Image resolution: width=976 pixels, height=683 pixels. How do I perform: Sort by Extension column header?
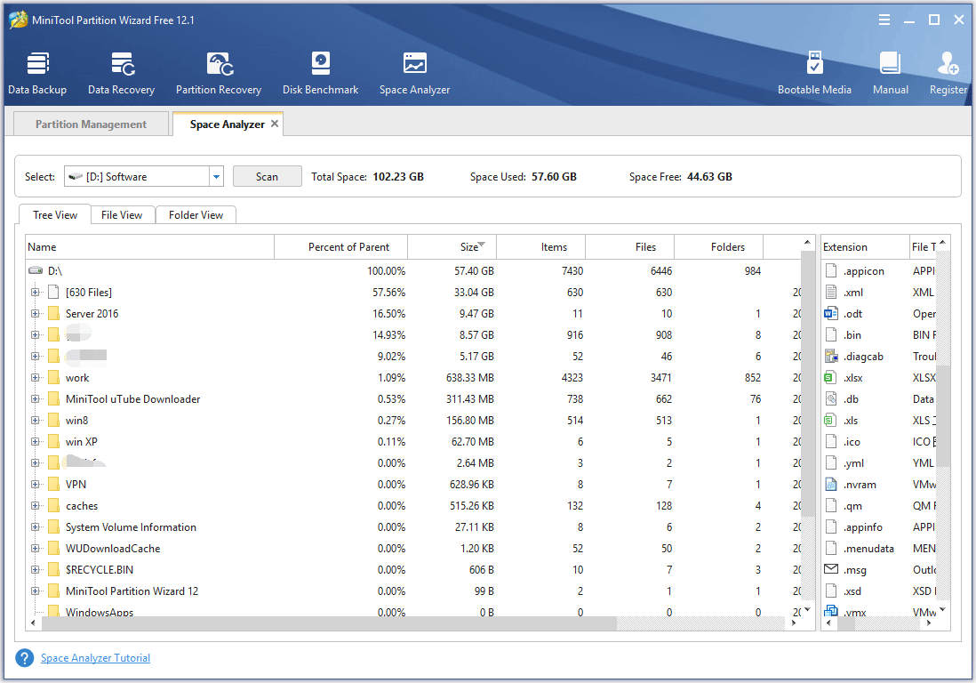click(865, 246)
